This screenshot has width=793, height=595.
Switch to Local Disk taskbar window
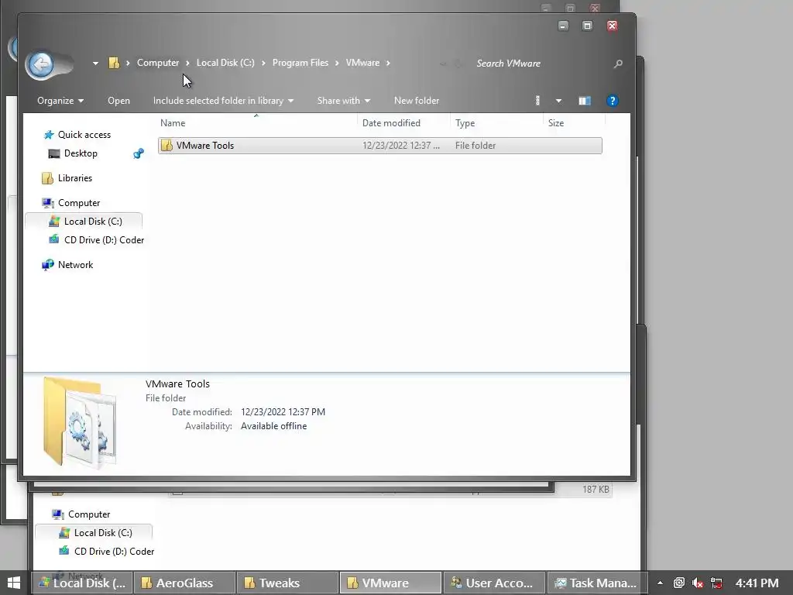[x=82, y=583]
